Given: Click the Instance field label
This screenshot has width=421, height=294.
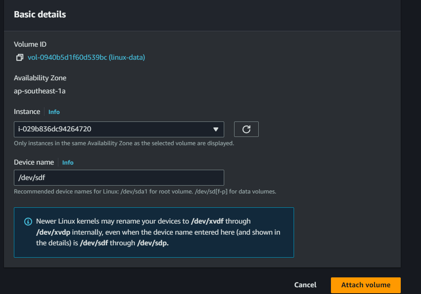Looking at the screenshot, I should [x=27, y=112].
